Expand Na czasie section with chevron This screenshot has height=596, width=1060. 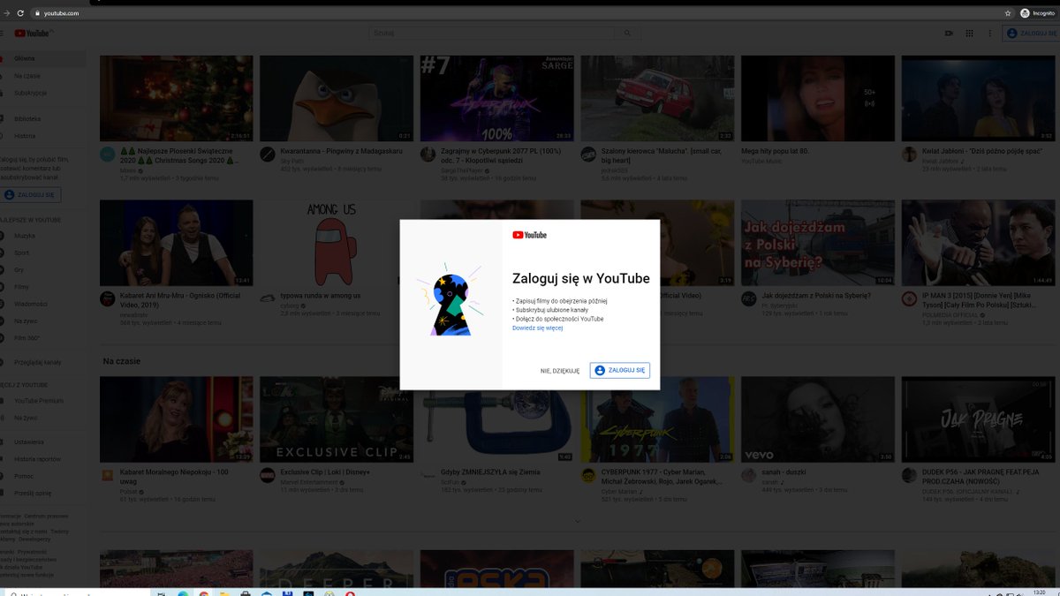click(578, 521)
